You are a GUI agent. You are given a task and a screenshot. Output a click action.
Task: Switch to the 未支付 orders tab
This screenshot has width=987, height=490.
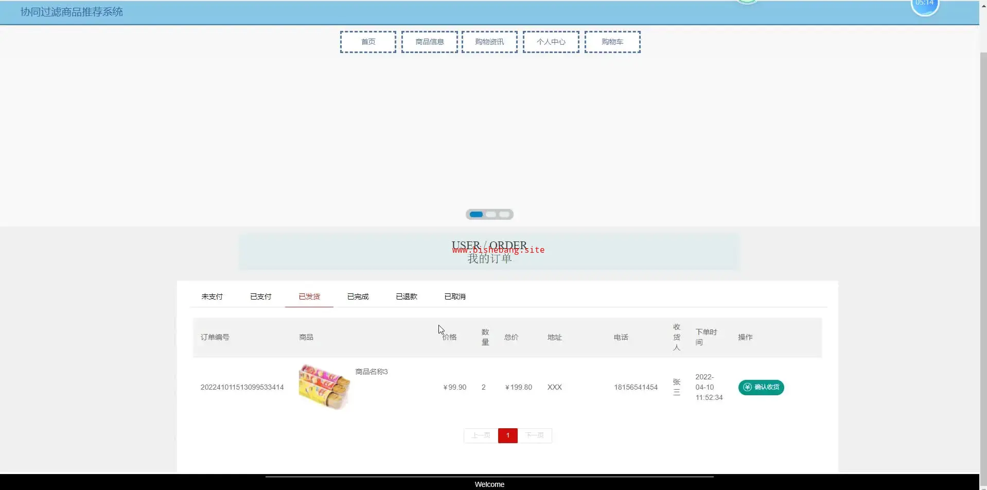pos(212,296)
